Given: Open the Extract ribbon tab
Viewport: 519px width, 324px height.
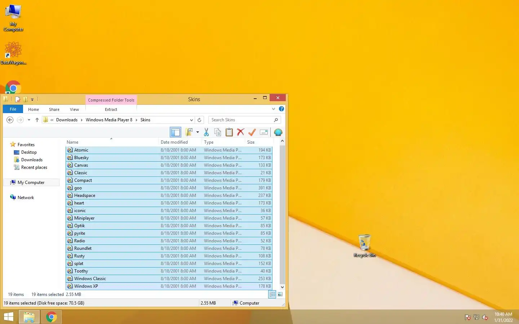Looking at the screenshot, I should click(111, 109).
